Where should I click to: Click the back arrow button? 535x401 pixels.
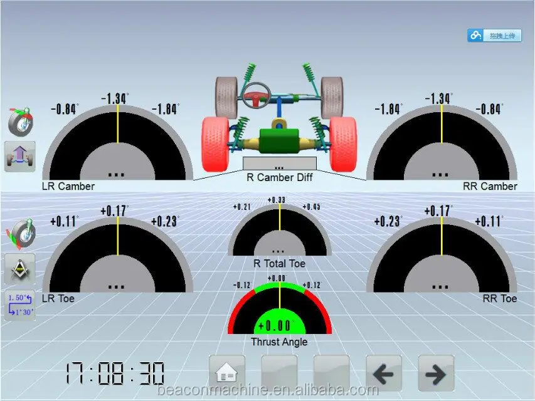coord(384,373)
